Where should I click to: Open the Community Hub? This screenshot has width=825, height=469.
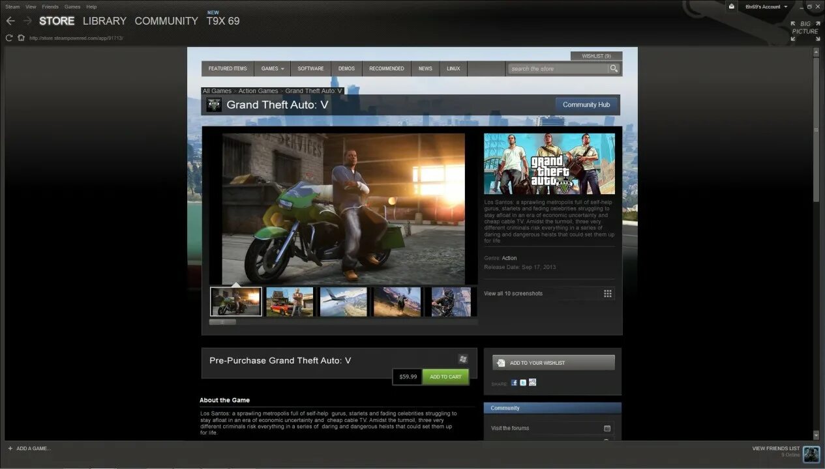pos(586,104)
